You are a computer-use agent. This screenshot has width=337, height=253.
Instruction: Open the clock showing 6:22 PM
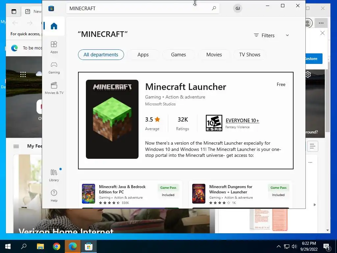(x=309, y=246)
